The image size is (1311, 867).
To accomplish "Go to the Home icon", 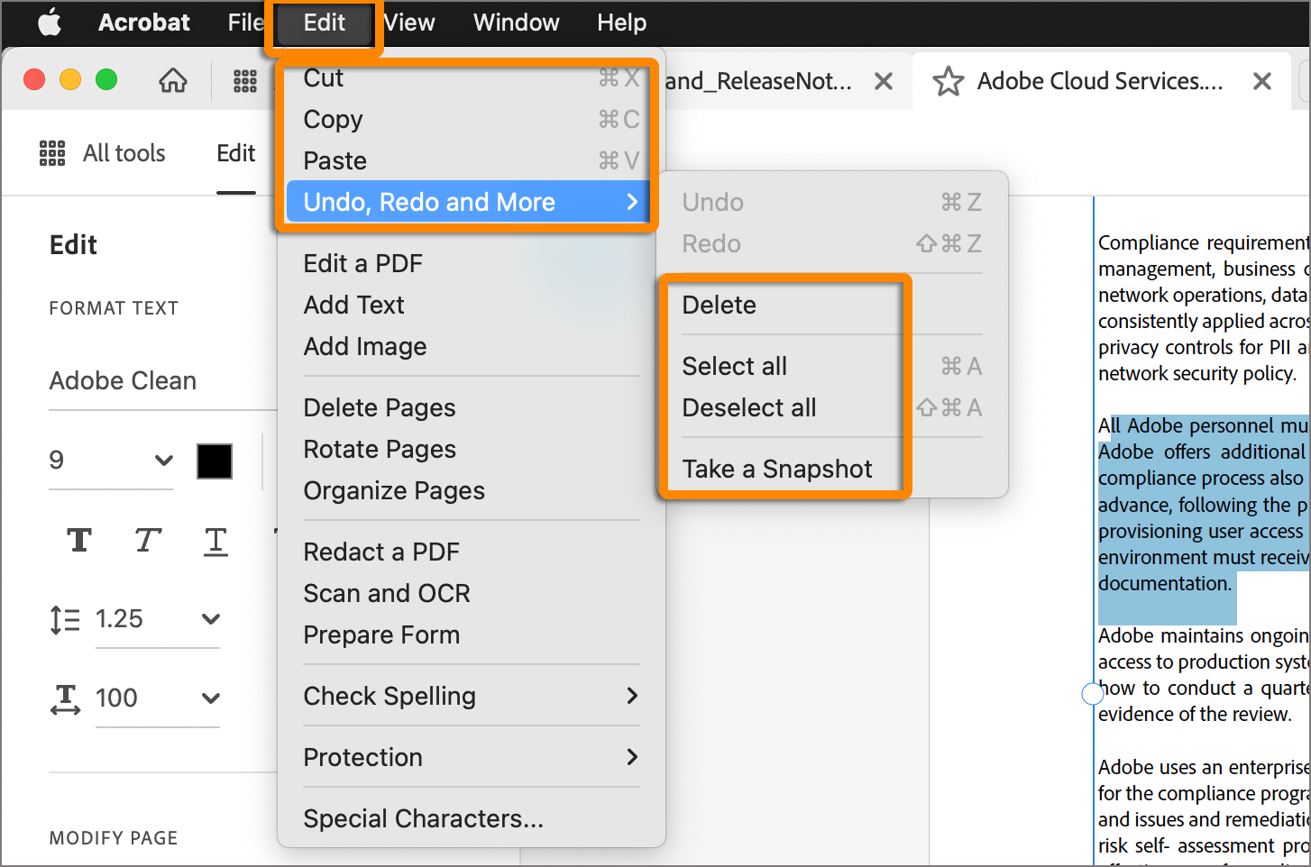I will (173, 81).
